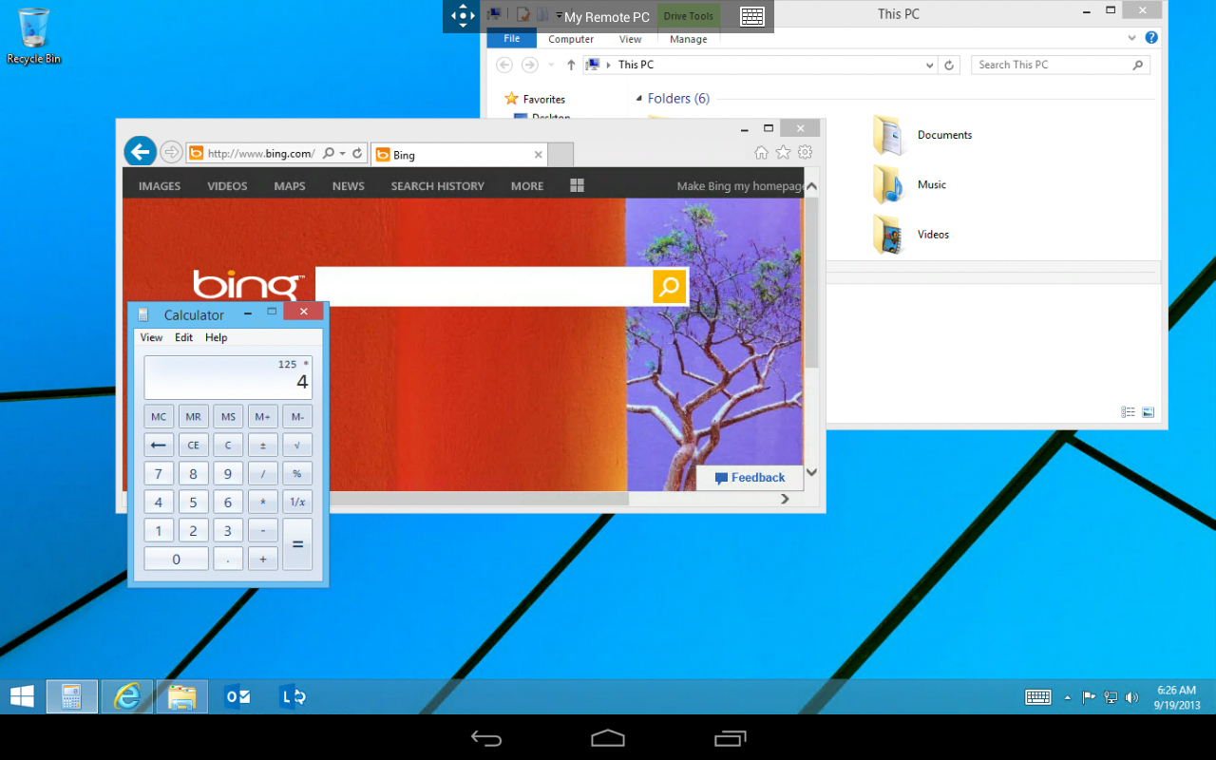Tap the pan control in remote session bar
Viewport: 1216px width, 760px height.
click(462, 16)
